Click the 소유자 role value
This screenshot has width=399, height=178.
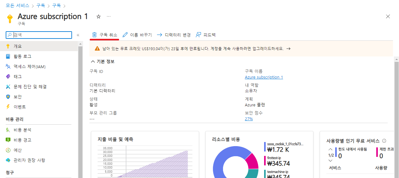tap(251, 91)
